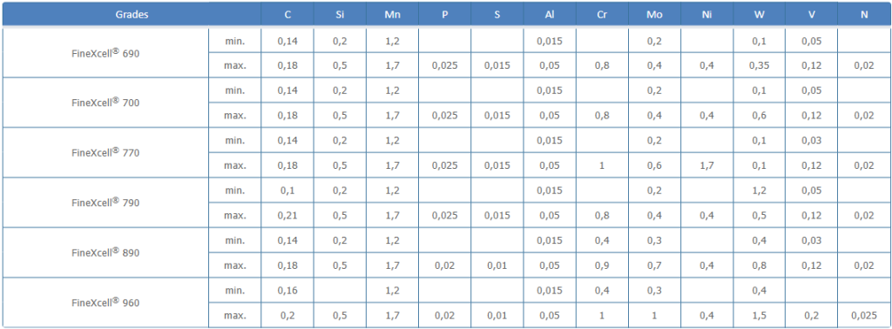The image size is (892, 329).
Task: Click FineXcell 700 max W value 0,6
Action: [x=760, y=116]
